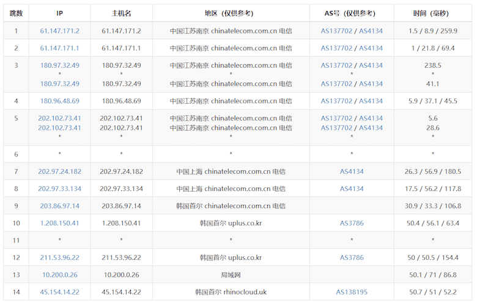Image resolution: width=477 pixels, height=302 pixels.
Task: Open the 10.200.0.26 LAN IP link
Action: pyautogui.click(x=59, y=275)
